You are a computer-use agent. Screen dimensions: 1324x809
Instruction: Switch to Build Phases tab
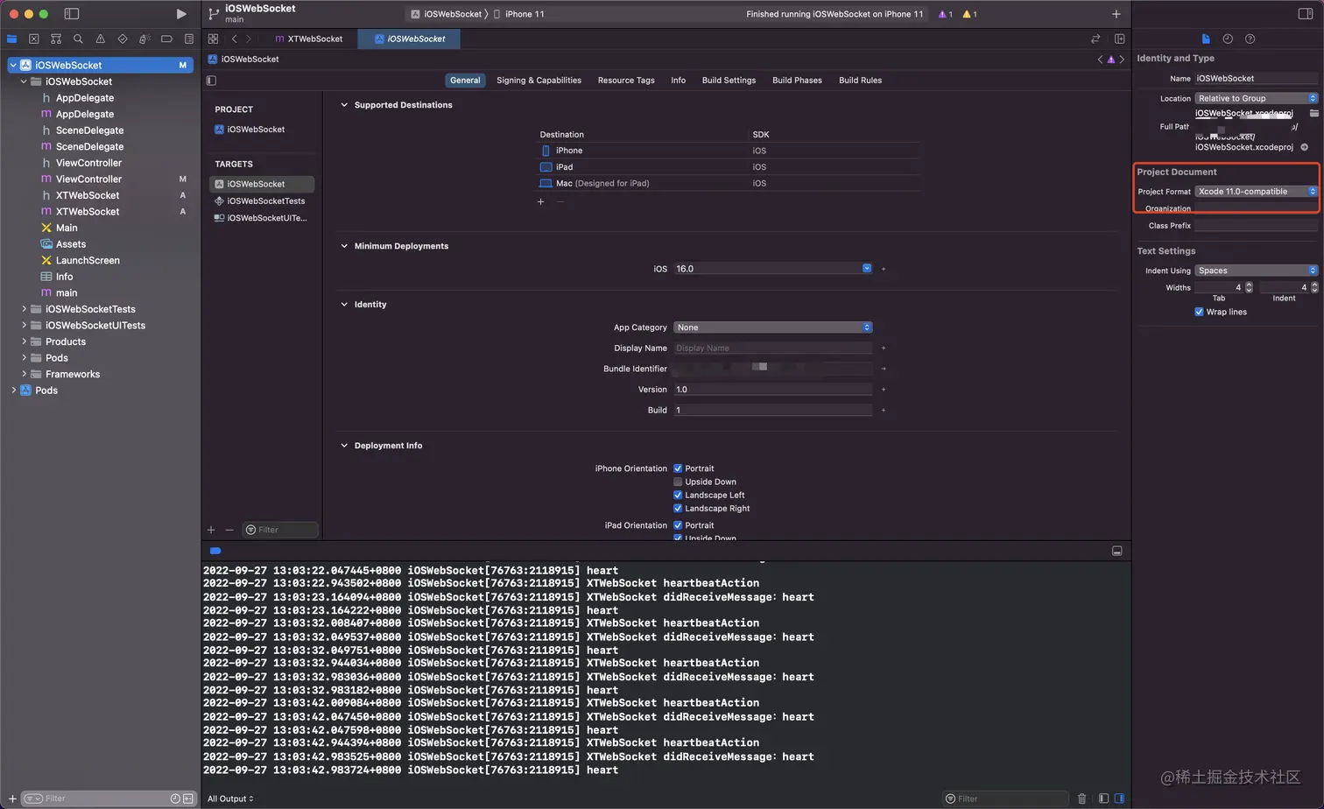coord(797,80)
